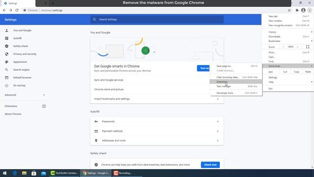Open the Payment methods row arrow
This screenshot has width=314, height=177.
[218, 131]
